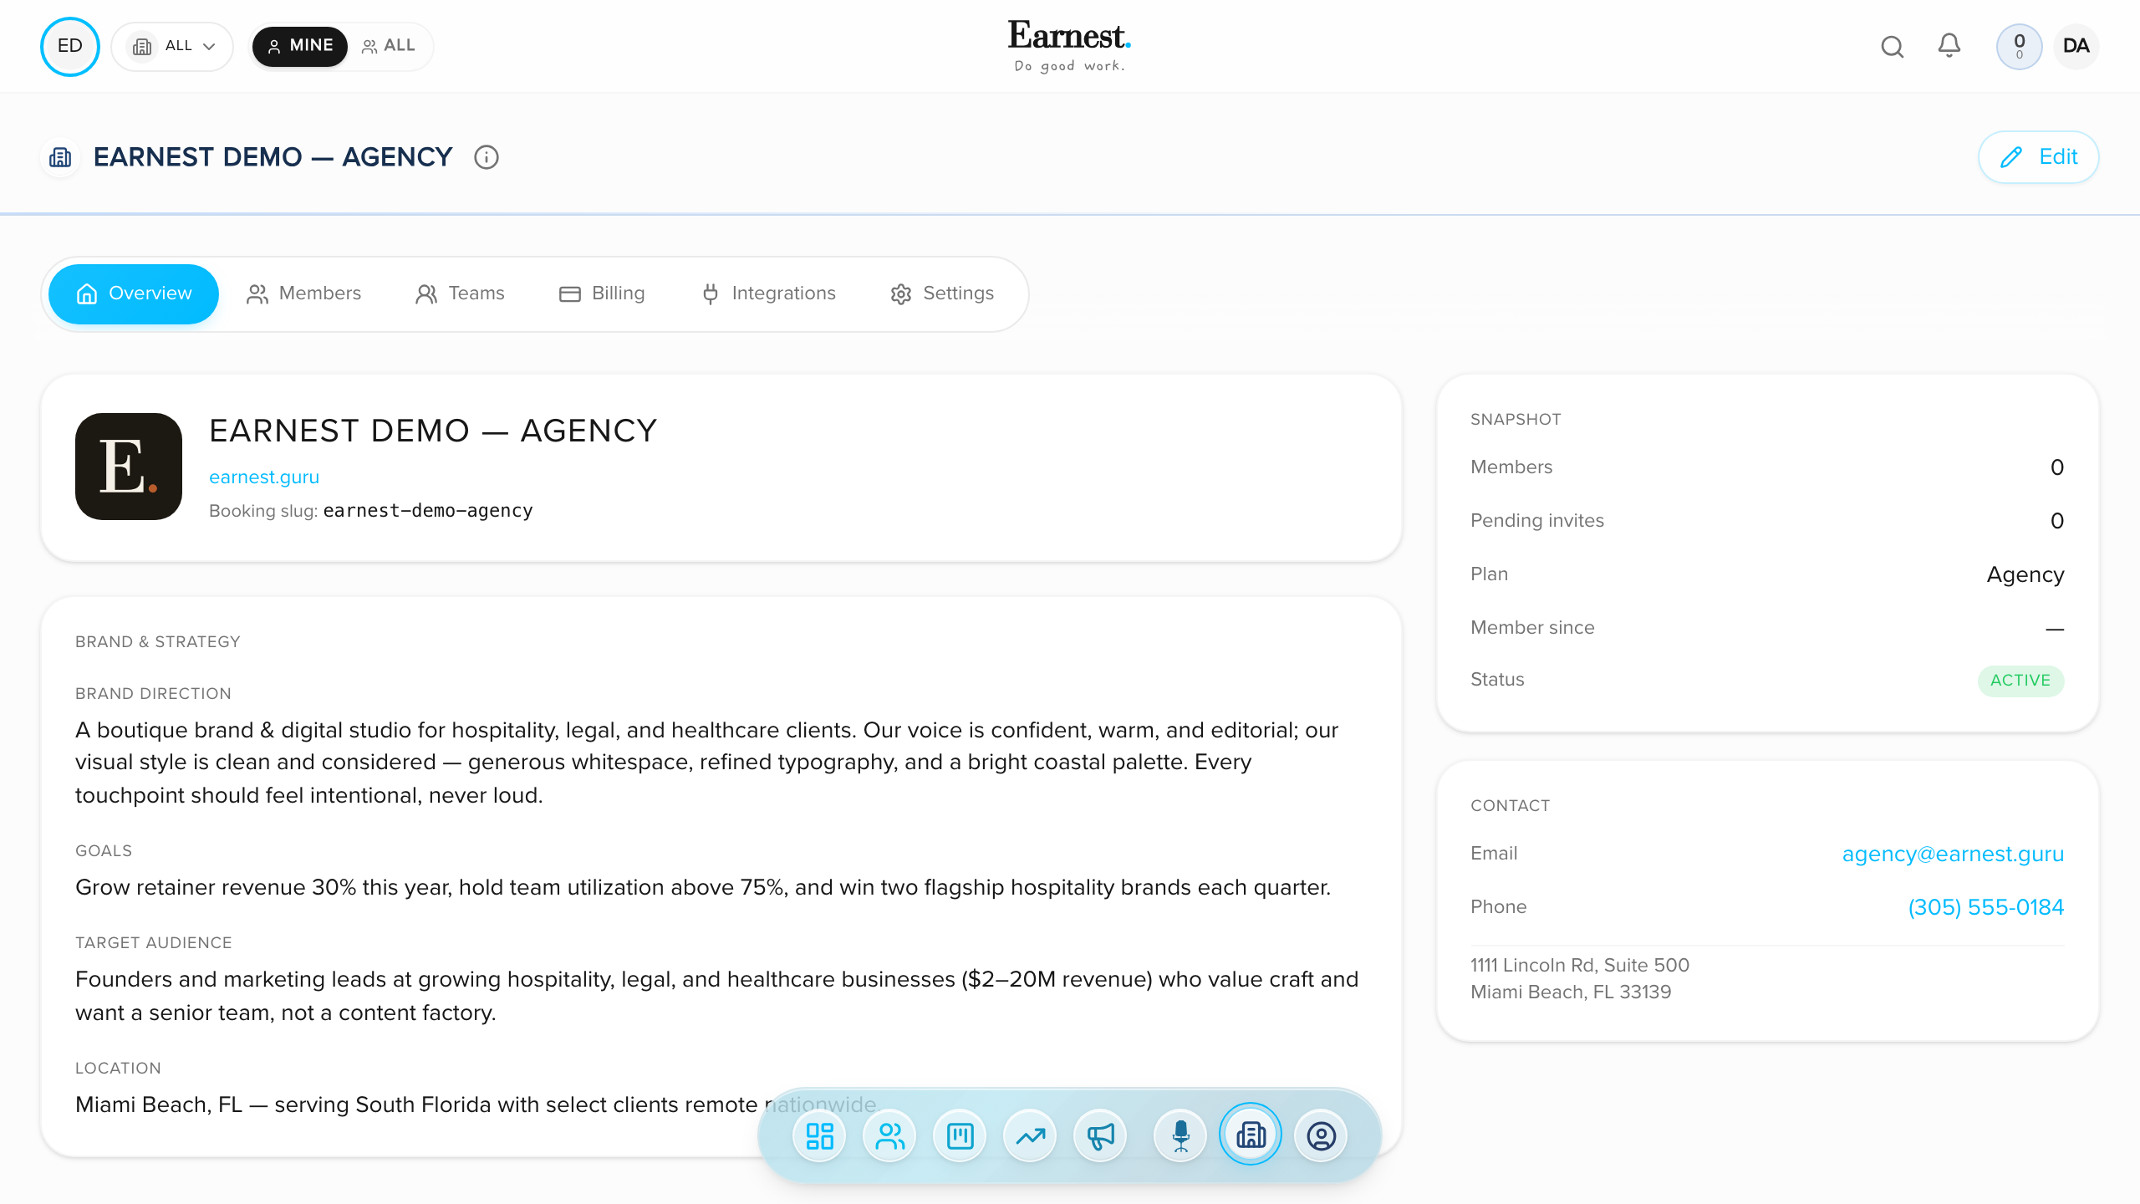2140x1204 pixels.
Task: Switch to the Members tab
Action: (304, 293)
